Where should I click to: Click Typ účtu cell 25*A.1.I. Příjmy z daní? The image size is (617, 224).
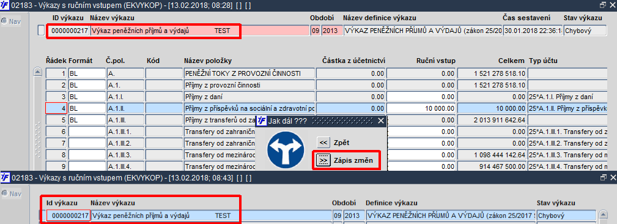pos(567,97)
